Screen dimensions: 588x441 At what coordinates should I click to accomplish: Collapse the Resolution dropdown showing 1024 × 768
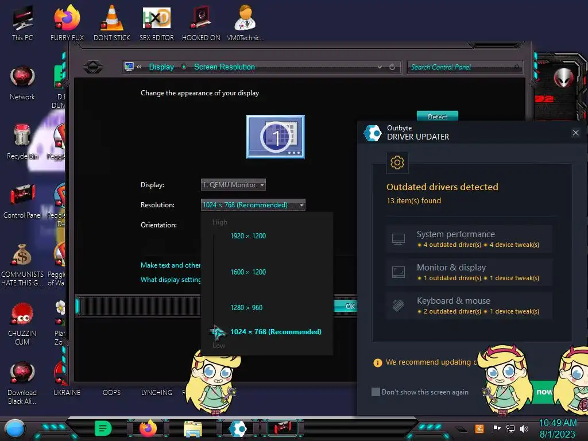coord(253,205)
